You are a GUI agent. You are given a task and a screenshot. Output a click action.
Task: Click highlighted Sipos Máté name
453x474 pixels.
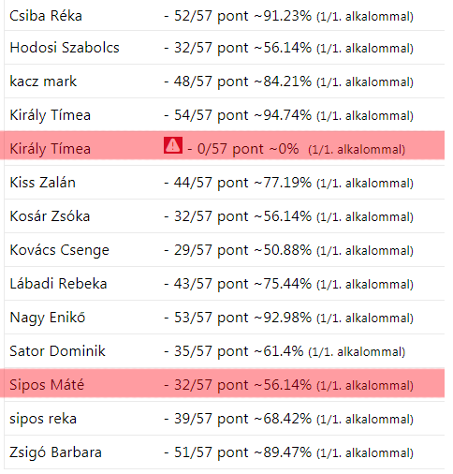[47, 385]
